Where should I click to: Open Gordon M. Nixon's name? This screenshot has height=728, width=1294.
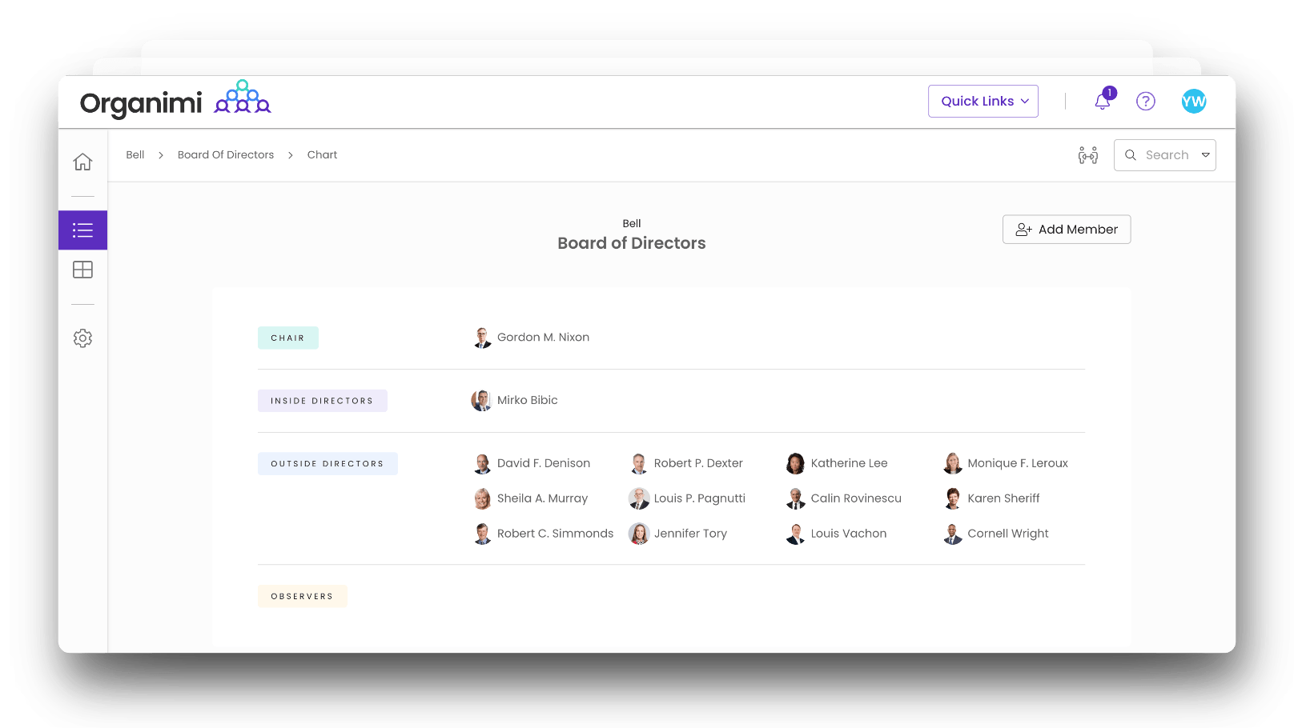543,338
